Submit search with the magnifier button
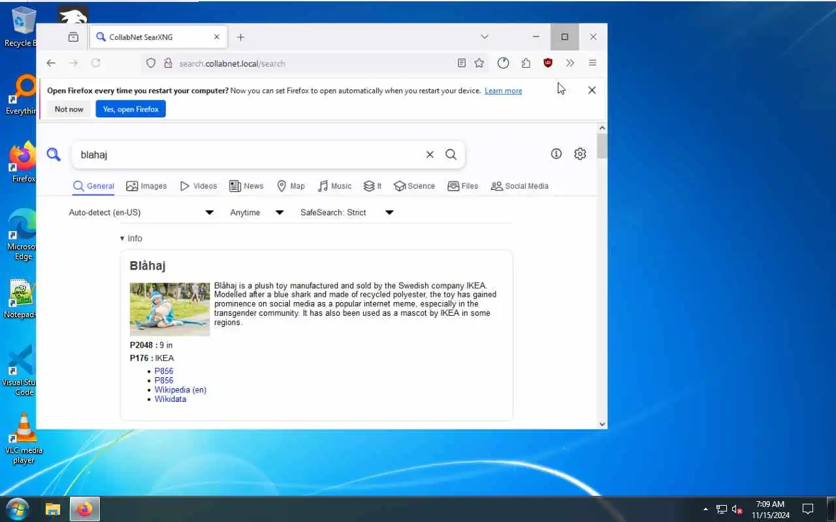The width and height of the screenshot is (836, 522). tap(451, 155)
